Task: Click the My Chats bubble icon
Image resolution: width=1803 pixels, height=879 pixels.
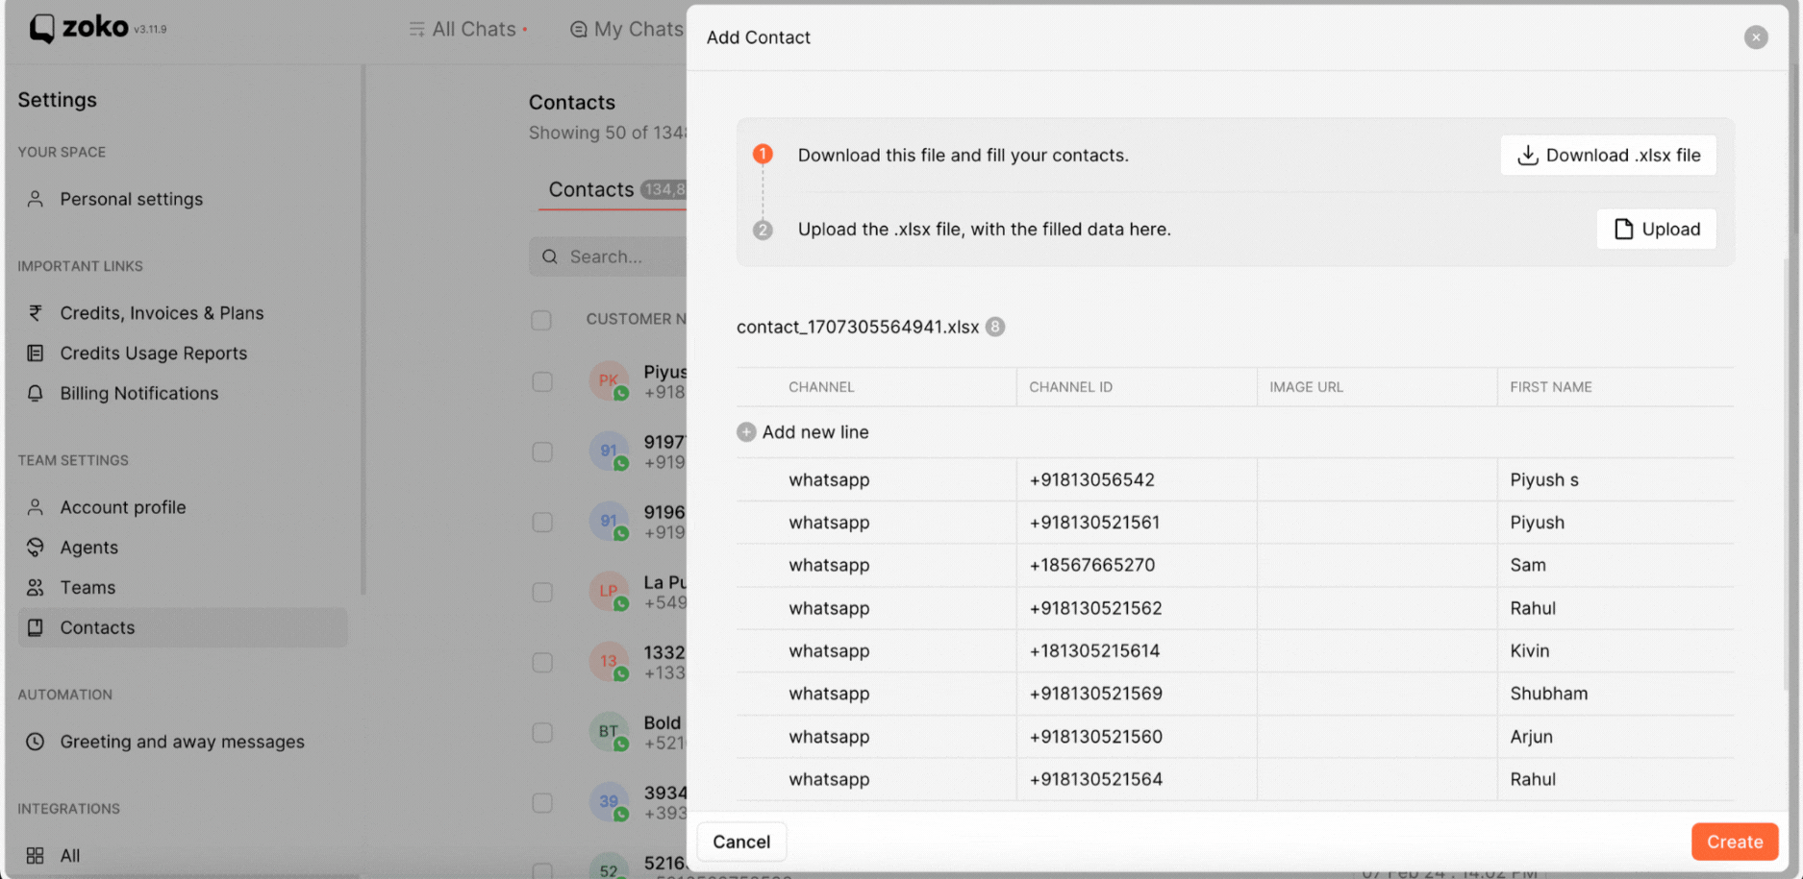Action: point(578,29)
